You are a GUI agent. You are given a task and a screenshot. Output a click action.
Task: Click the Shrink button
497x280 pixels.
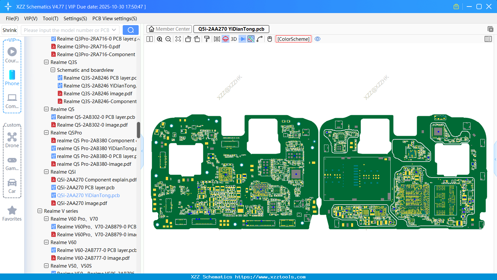(9, 30)
